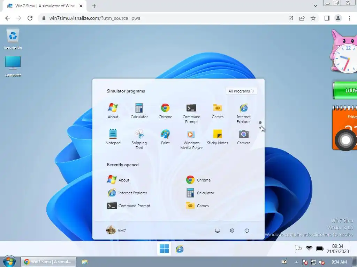Close the Win7 Simu tab

click(x=81, y=6)
